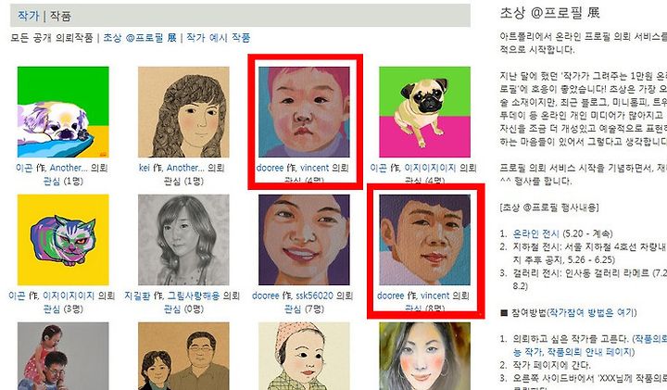Open the smiling face portrait by dooree ssk56020
Screen dimensions: 667x390
304,240
